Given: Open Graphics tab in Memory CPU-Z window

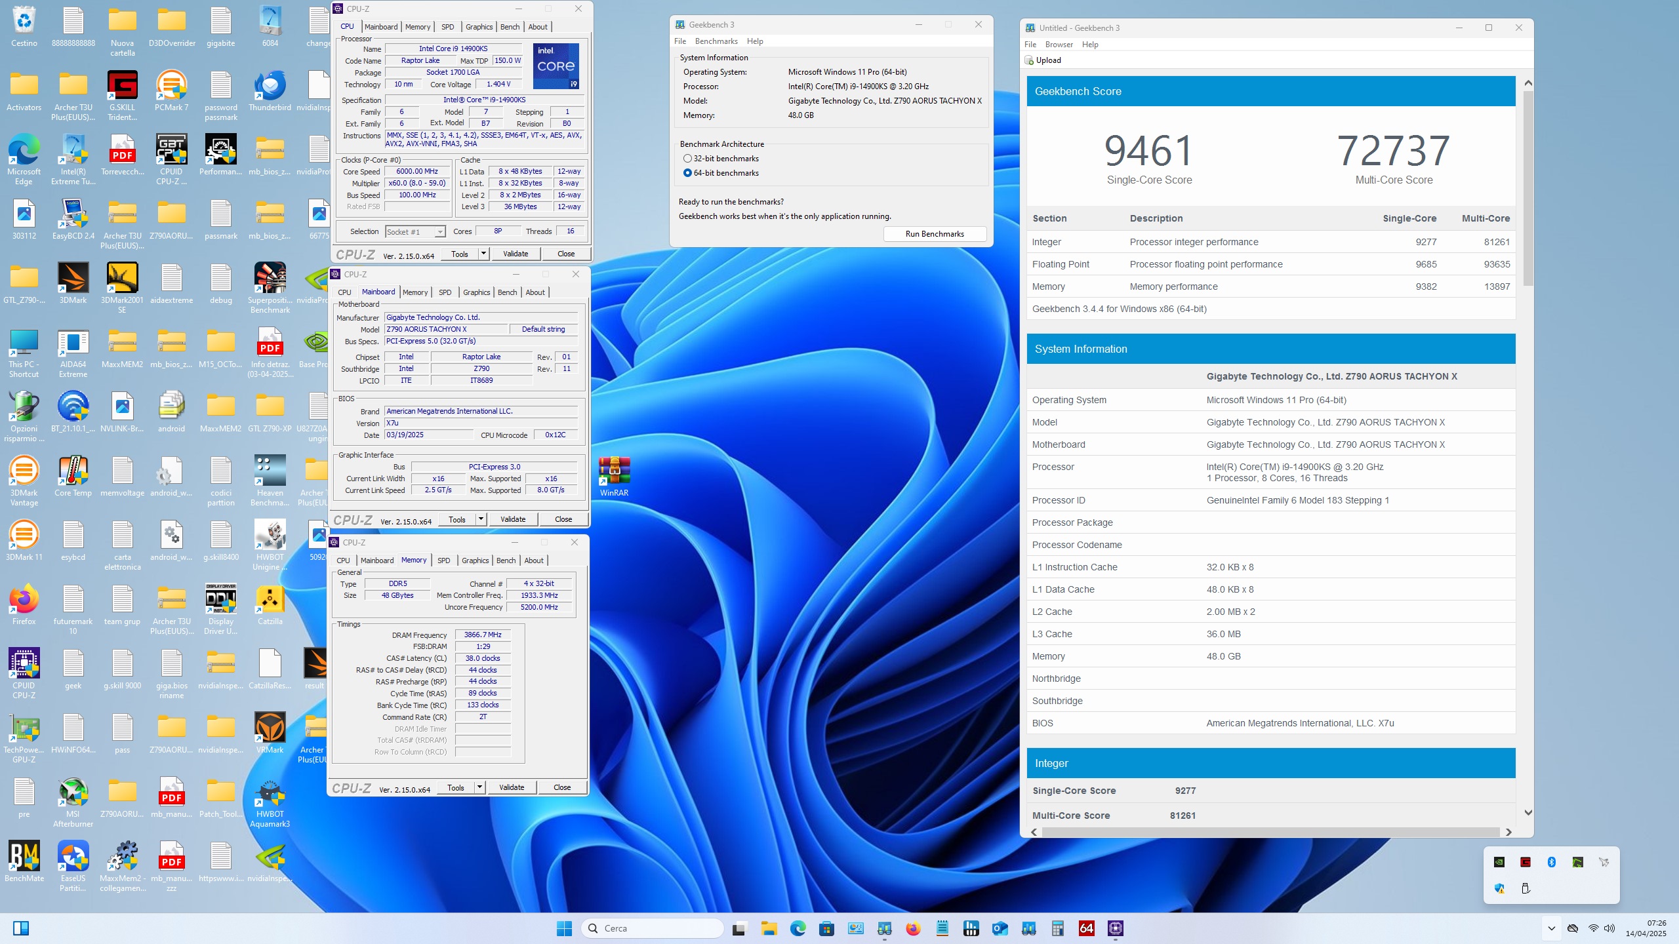Looking at the screenshot, I should 475,560.
